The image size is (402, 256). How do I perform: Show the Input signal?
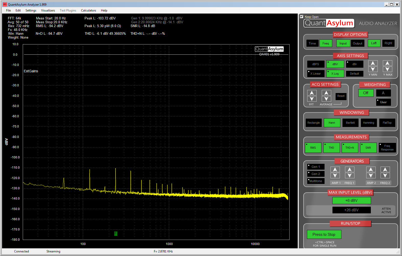pos(343,43)
